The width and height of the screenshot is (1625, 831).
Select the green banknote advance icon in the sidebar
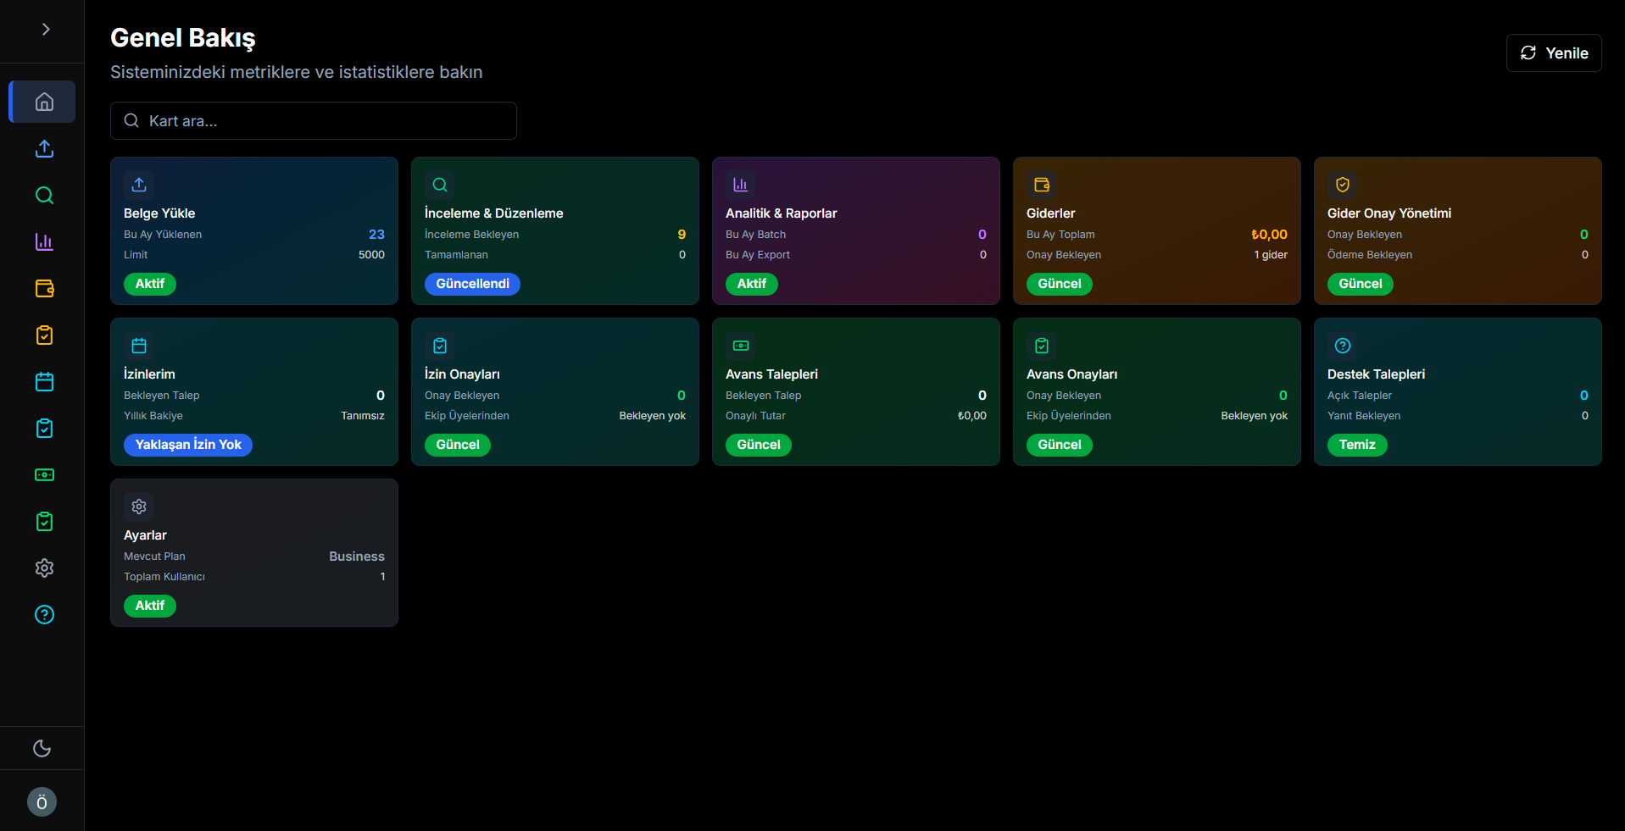point(44,475)
